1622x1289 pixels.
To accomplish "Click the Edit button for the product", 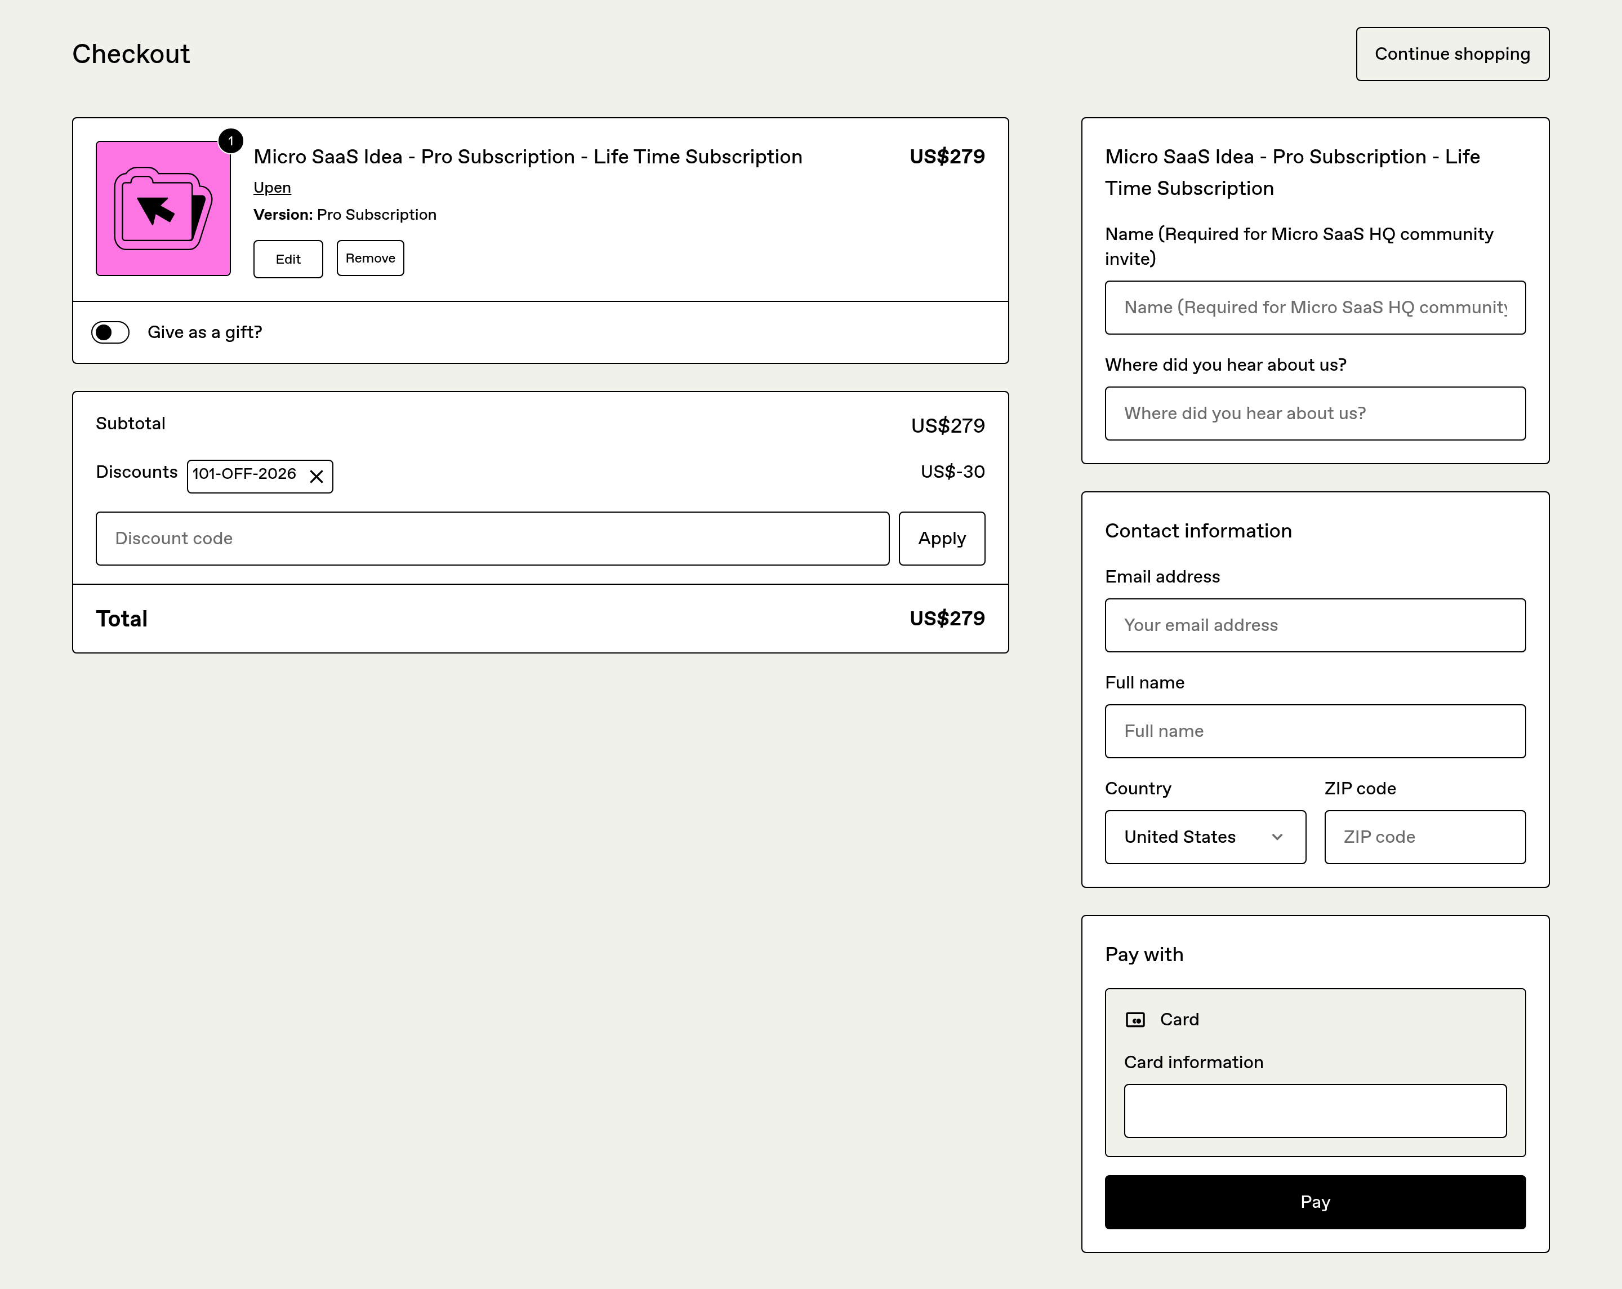I will pos(287,259).
